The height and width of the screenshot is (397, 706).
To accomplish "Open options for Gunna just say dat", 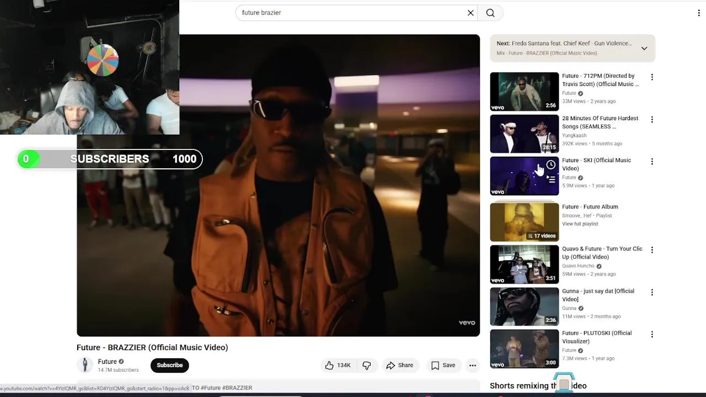I will tap(652, 292).
